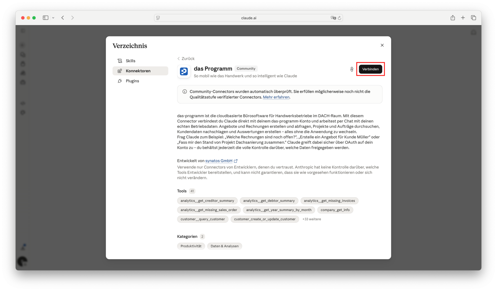
Task: Open Plugins in the Verzeichnis sidebar
Action: click(140, 81)
